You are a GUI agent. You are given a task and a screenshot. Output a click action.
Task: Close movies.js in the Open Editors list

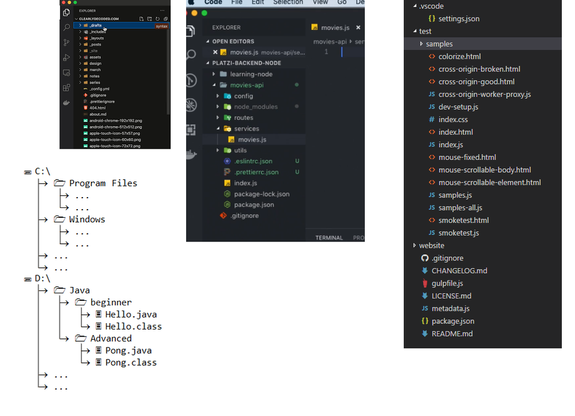point(215,52)
